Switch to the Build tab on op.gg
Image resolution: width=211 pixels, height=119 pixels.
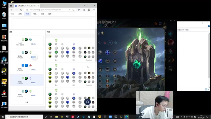[12, 14]
